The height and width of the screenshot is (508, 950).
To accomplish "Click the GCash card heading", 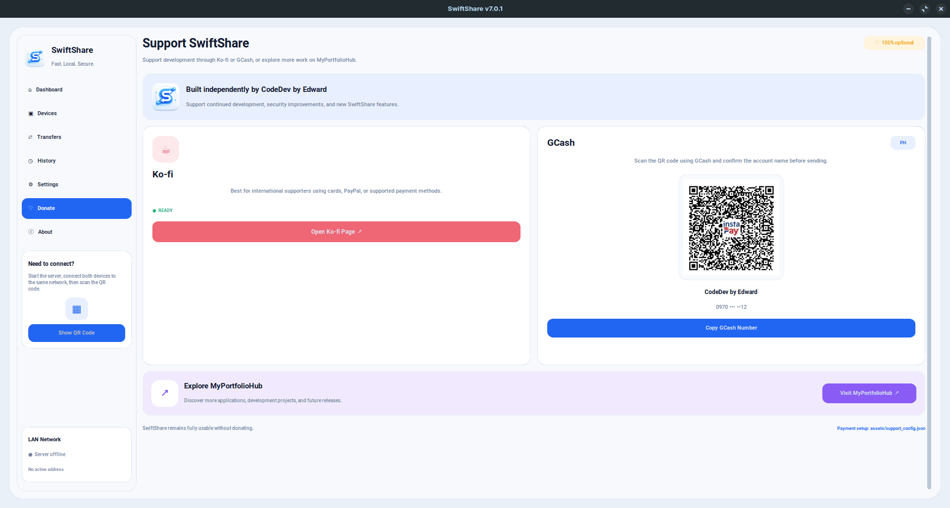I will point(561,143).
